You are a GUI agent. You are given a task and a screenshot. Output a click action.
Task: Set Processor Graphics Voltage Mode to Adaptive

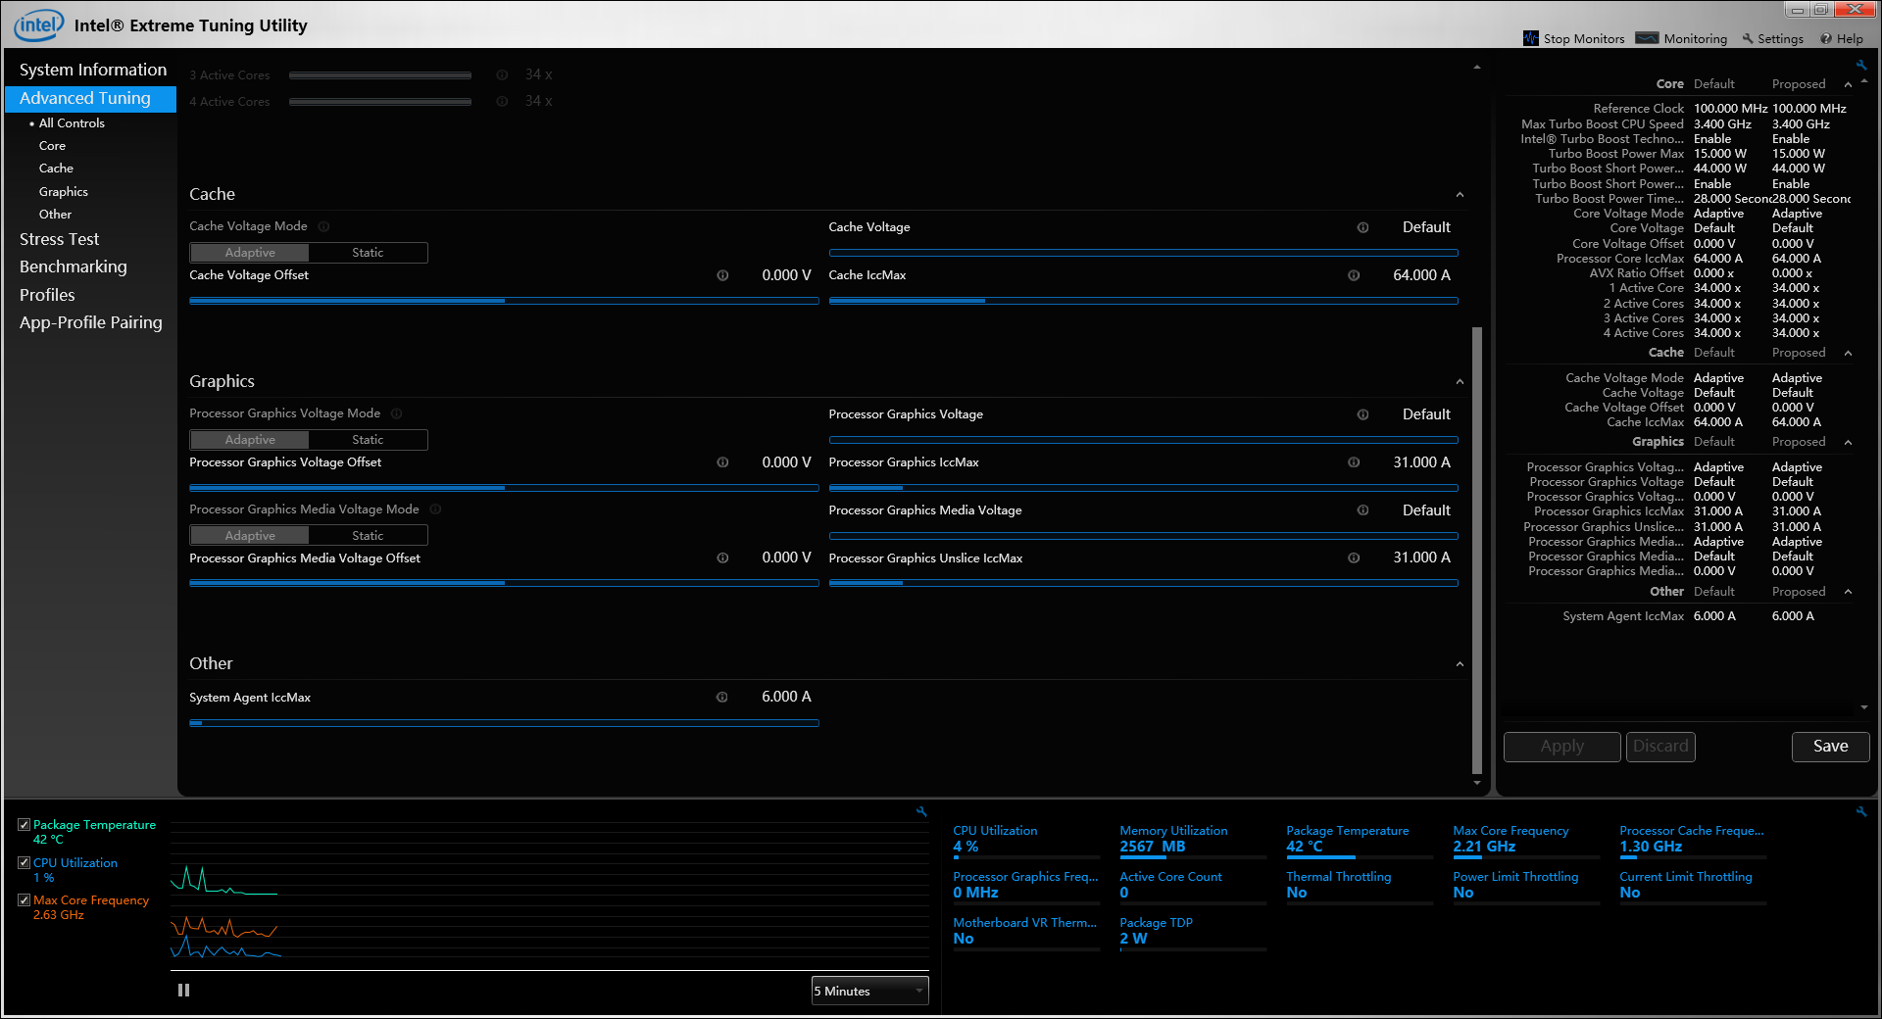tap(250, 440)
